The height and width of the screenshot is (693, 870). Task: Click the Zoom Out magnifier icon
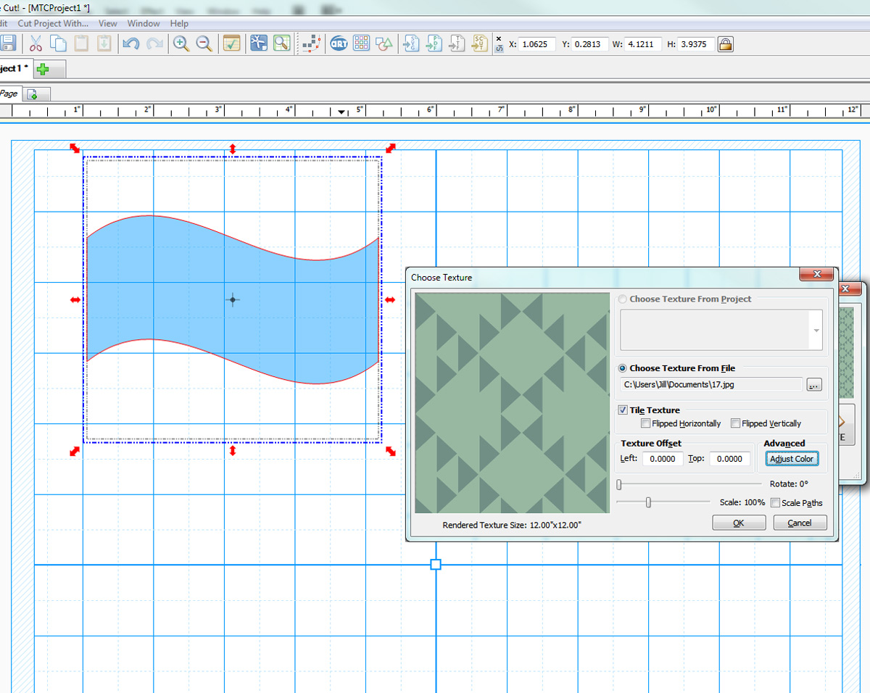coord(204,43)
